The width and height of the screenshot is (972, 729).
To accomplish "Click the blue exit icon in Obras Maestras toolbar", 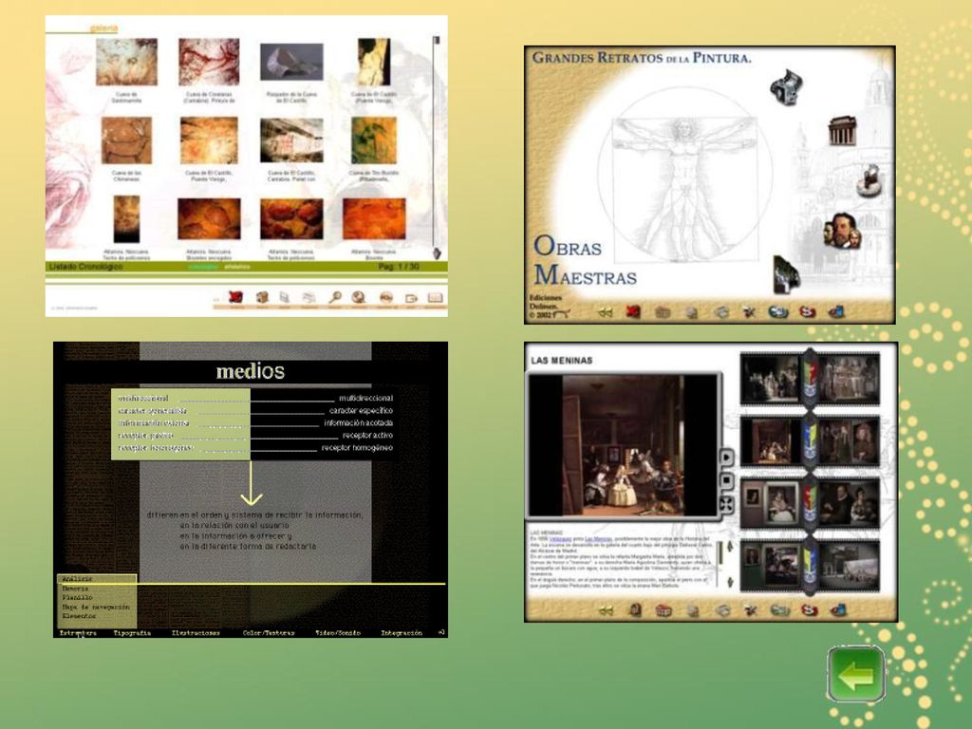I will click(x=836, y=311).
